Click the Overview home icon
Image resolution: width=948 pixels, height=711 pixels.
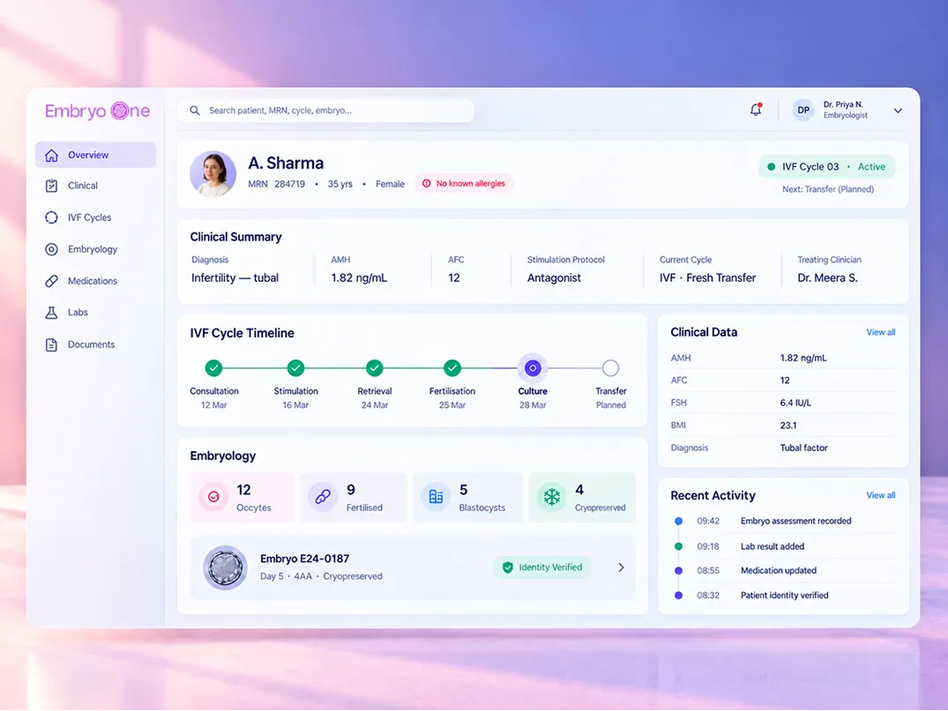point(51,155)
